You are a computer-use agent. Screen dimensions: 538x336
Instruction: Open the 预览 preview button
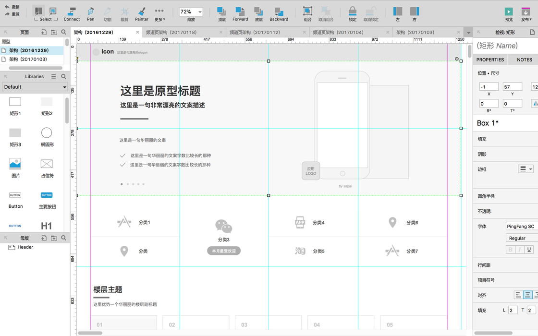(509, 14)
